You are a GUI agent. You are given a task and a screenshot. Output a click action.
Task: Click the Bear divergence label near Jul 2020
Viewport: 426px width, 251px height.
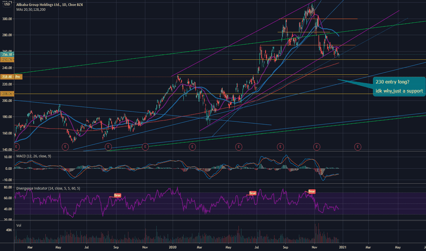[253, 193]
